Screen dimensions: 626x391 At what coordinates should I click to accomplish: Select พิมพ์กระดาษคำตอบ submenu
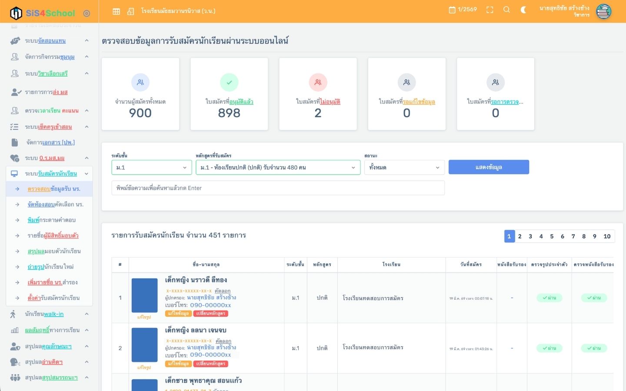tap(50, 220)
